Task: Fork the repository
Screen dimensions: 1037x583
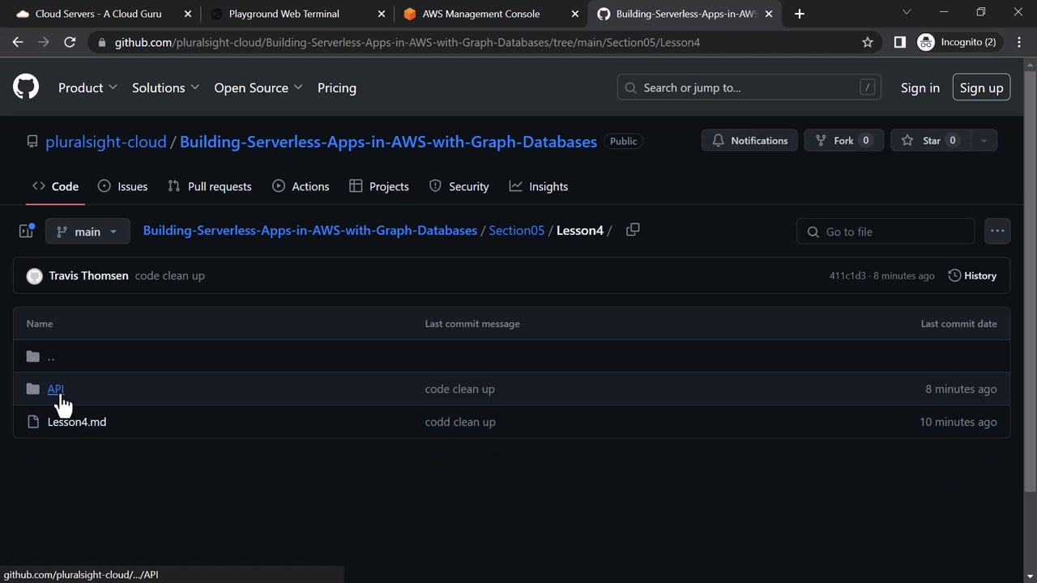Action: pos(843,141)
